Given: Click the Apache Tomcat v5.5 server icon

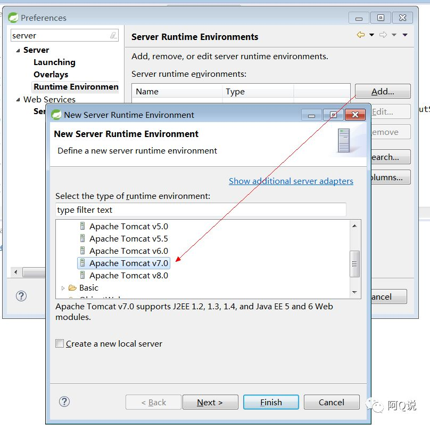Looking at the screenshot, I should pyautogui.click(x=82, y=238).
